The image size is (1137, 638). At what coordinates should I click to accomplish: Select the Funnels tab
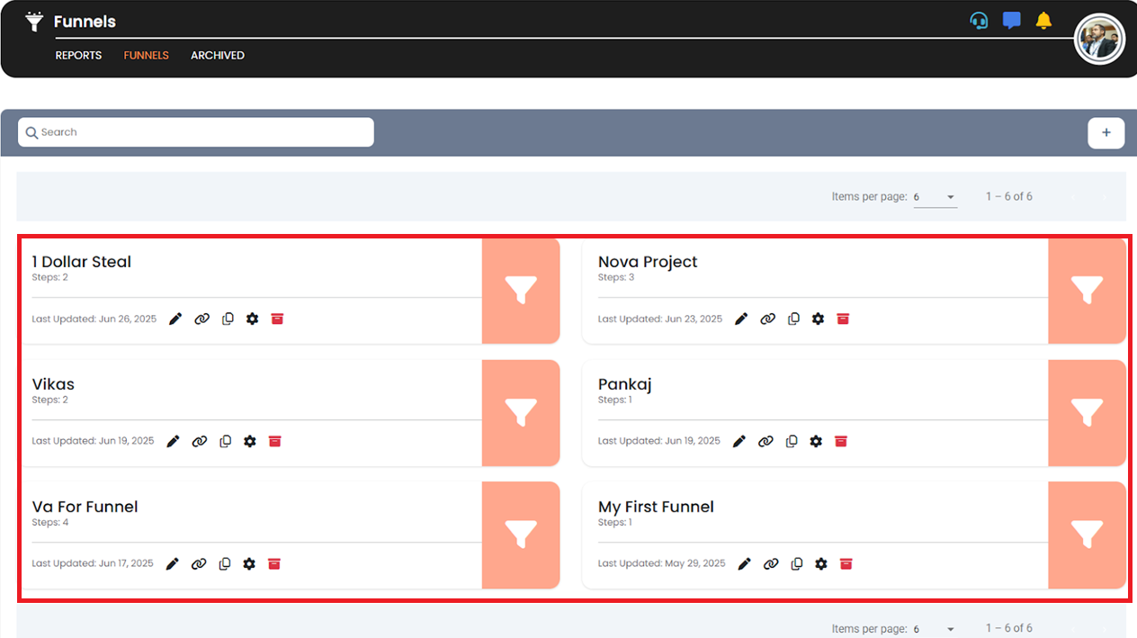pyautogui.click(x=147, y=55)
